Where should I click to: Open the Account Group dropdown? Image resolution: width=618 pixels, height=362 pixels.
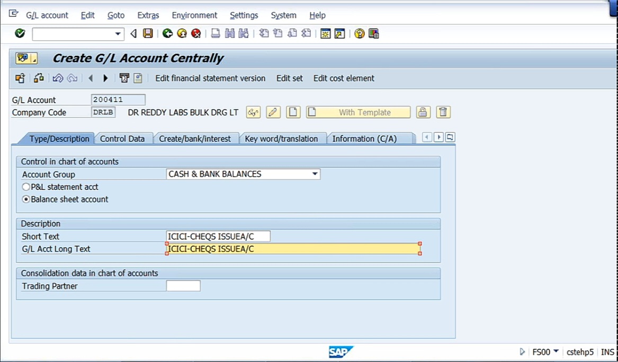pos(315,174)
